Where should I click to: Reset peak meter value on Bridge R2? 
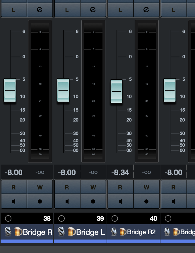pyautogui.click(x=146, y=172)
